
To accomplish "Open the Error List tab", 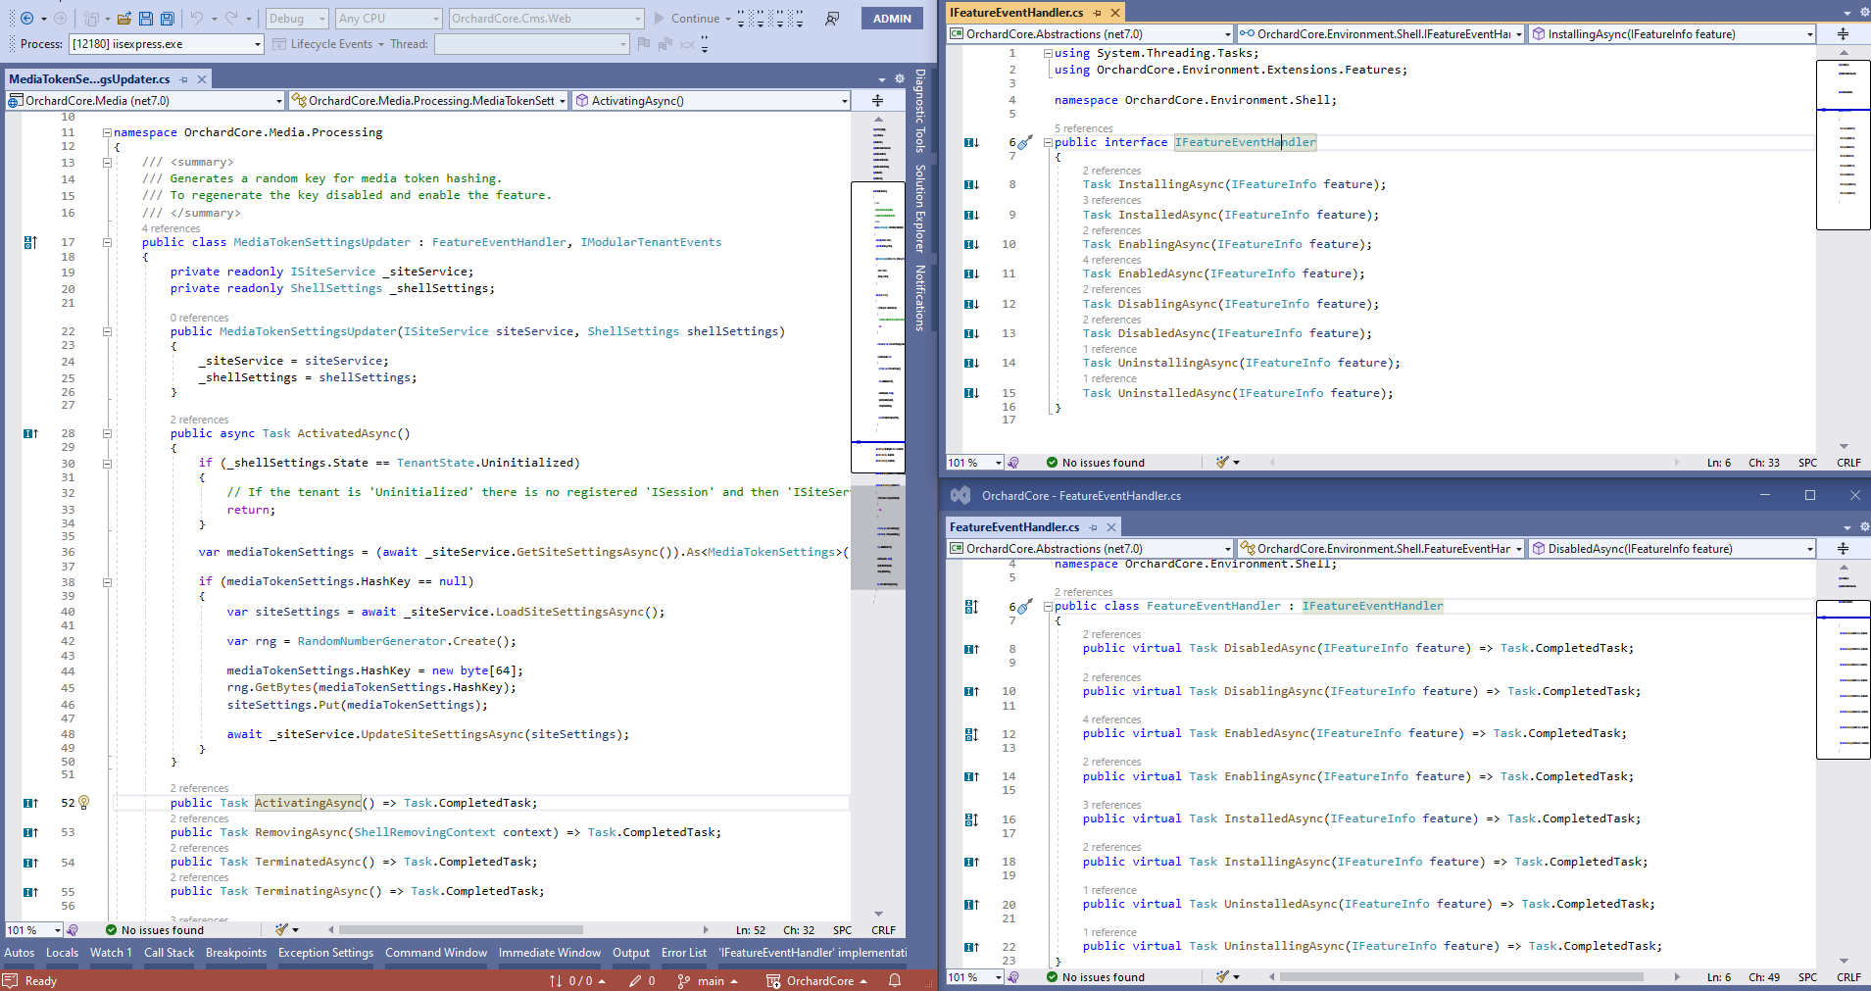I will point(684,953).
